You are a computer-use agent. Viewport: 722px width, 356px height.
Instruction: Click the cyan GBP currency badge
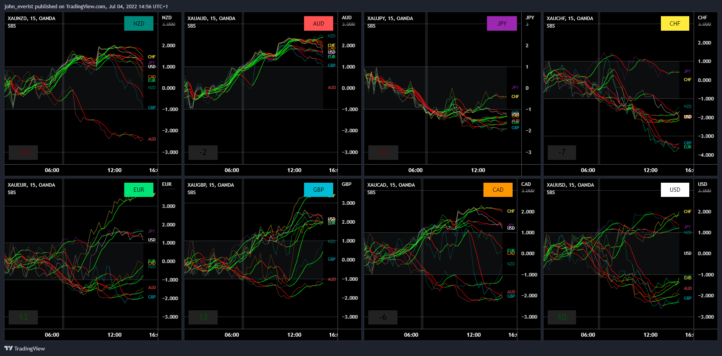(319, 189)
